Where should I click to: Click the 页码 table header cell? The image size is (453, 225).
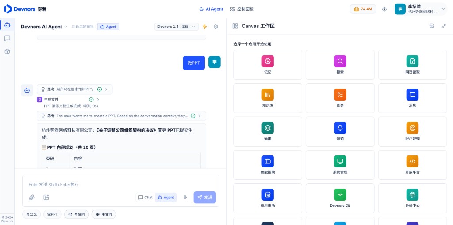point(56,159)
